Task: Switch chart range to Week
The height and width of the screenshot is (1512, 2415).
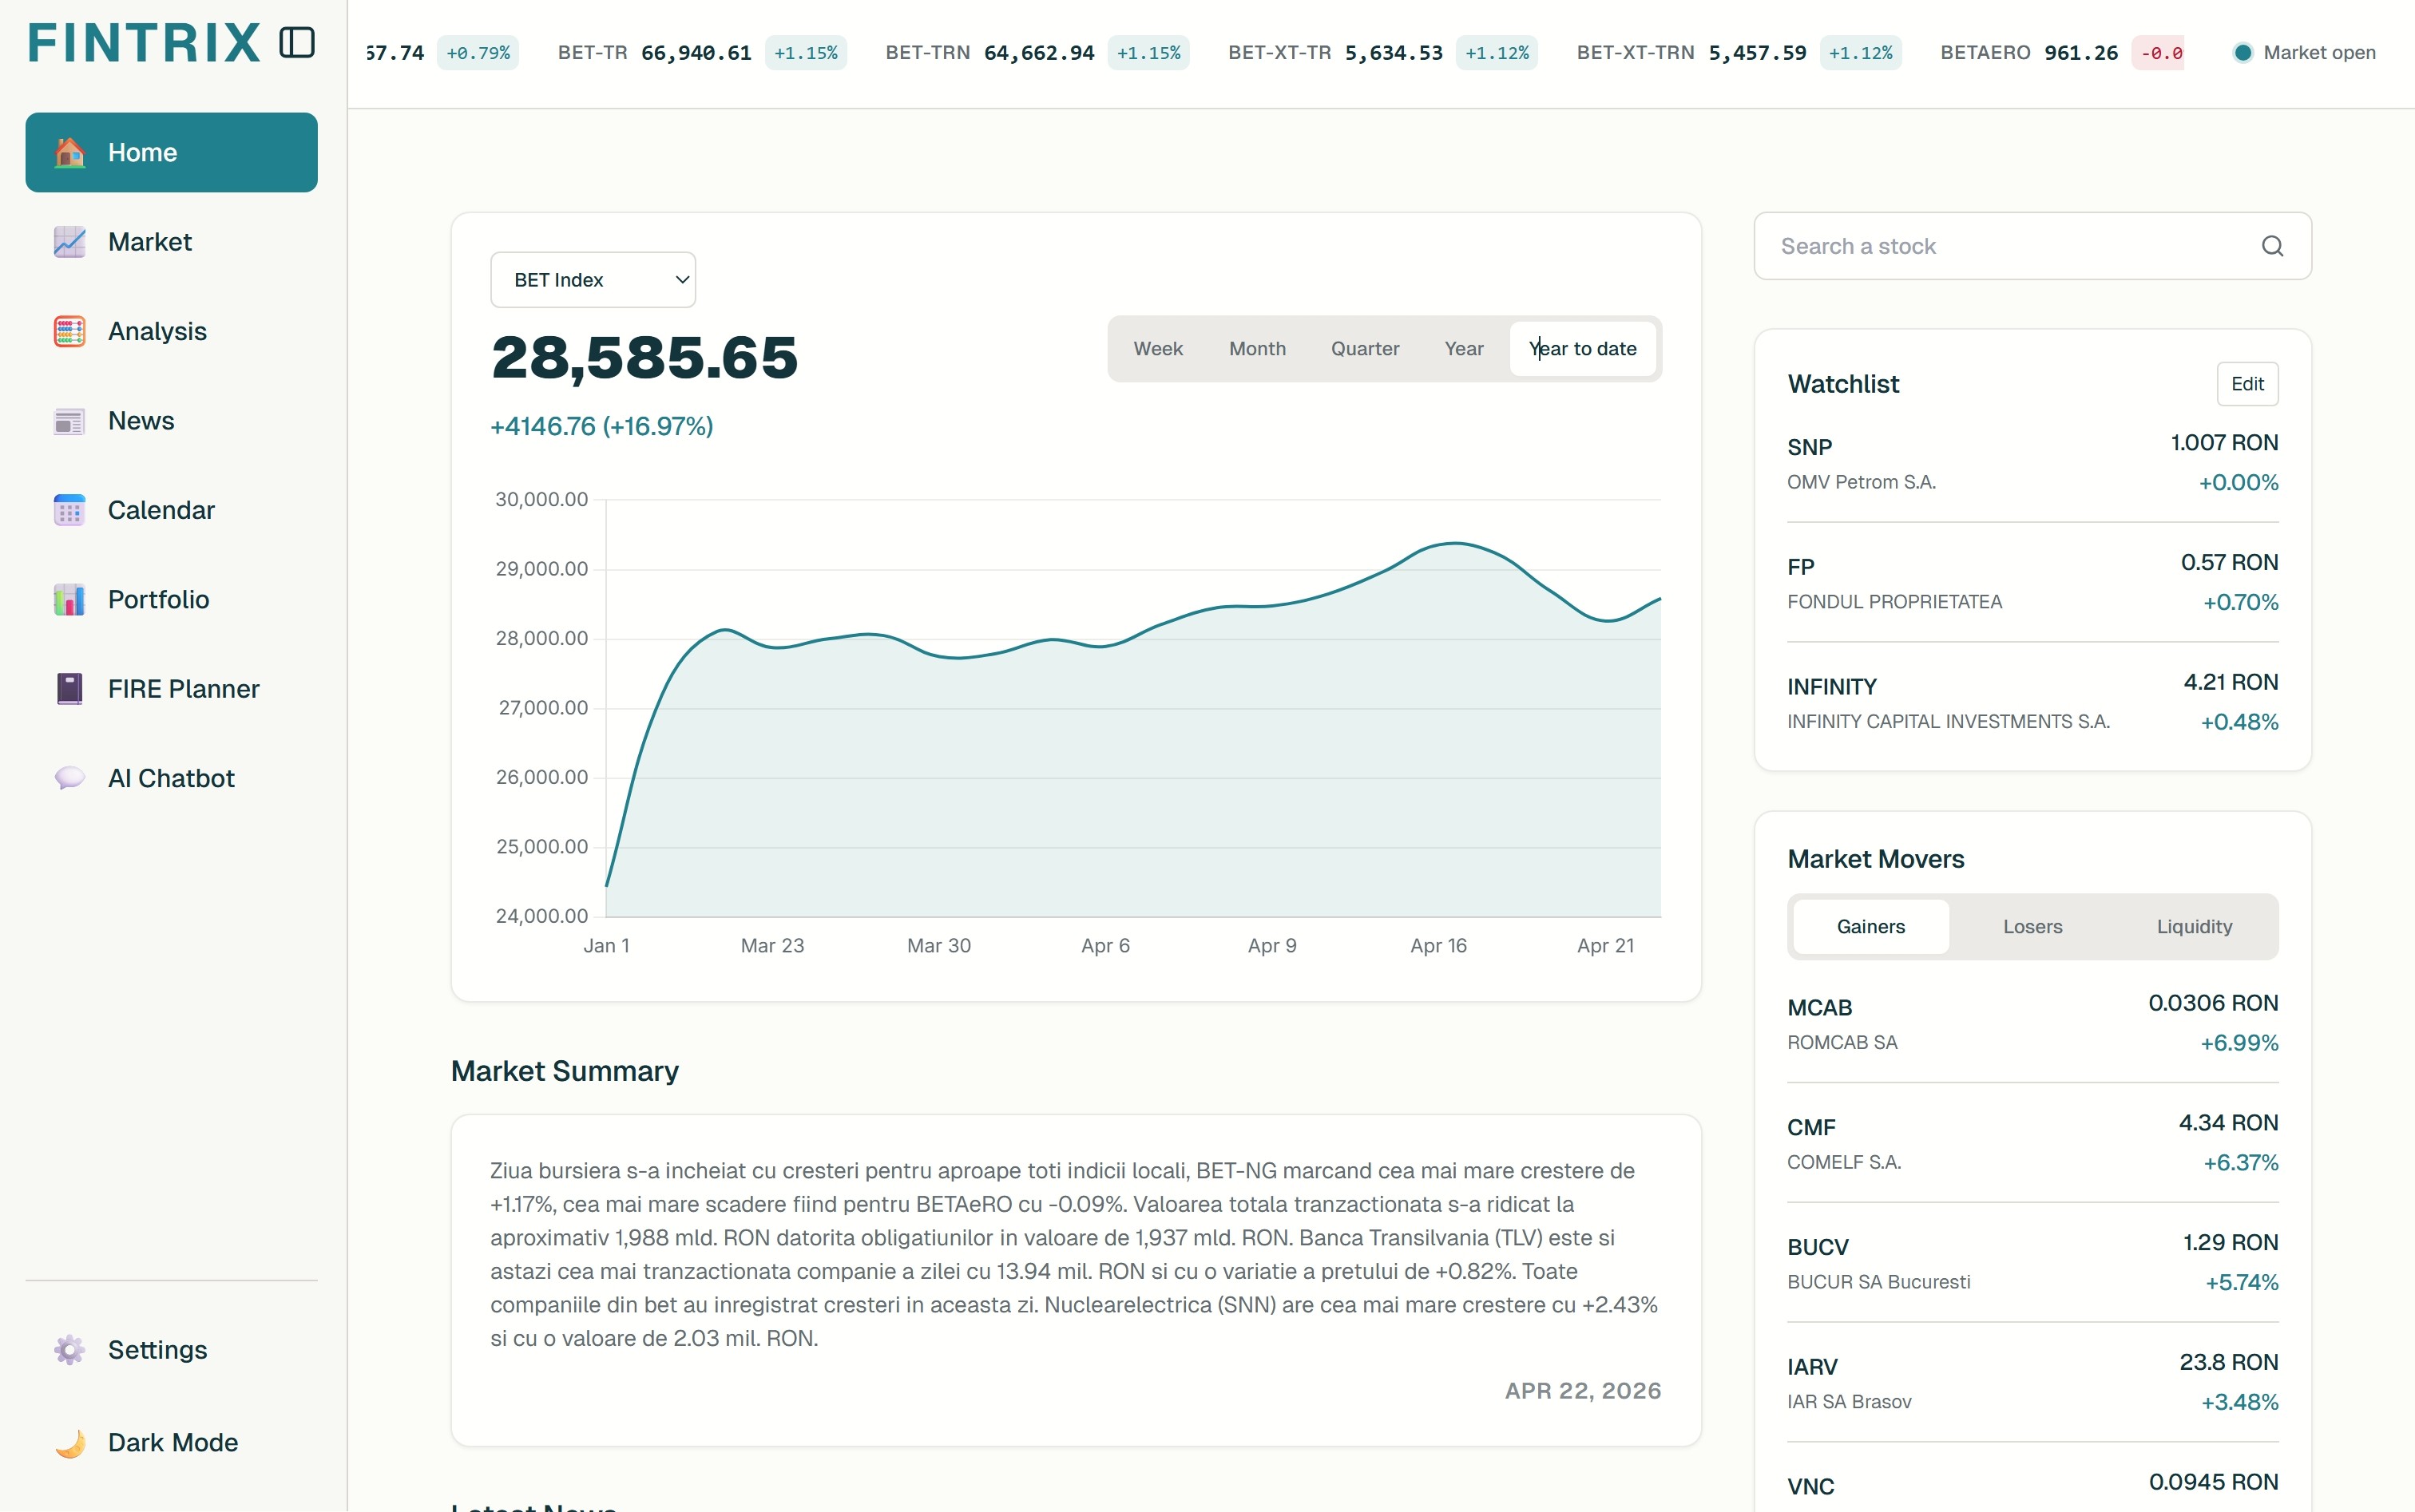Action: [x=1157, y=349]
